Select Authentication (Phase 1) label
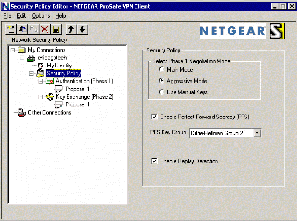 pos(84,81)
